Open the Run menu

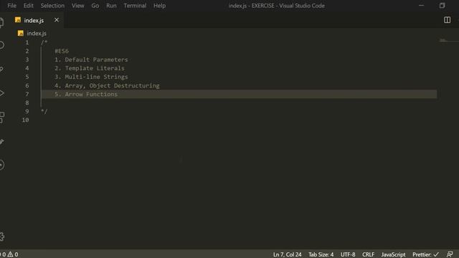(x=111, y=6)
